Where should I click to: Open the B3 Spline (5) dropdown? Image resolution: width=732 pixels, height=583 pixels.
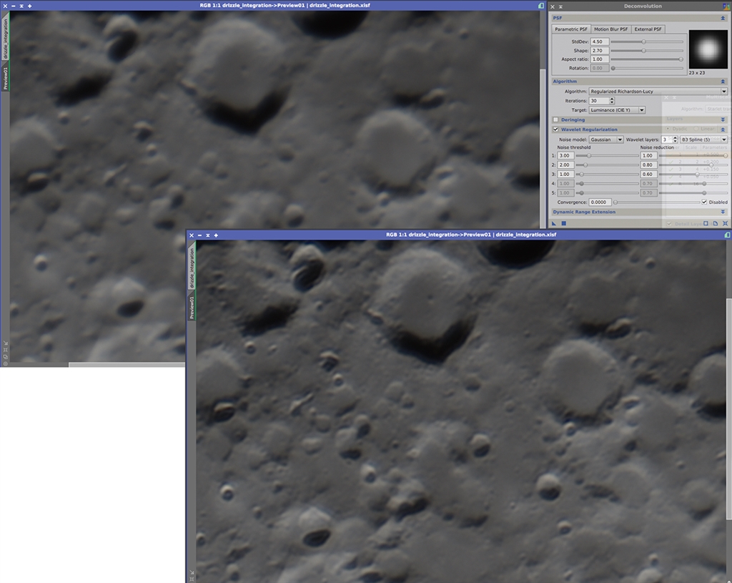pos(703,139)
